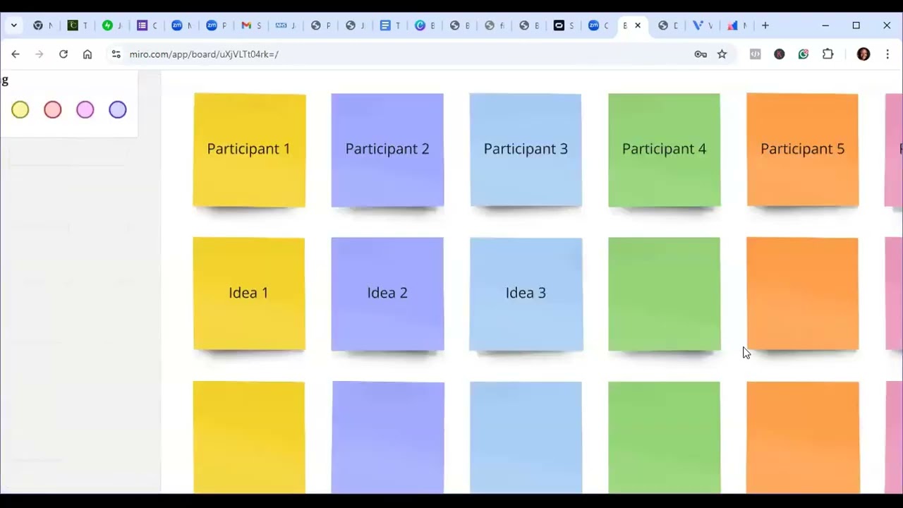Maximize or restore the Chrome window
Screen dimensions: 903x508
point(856,25)
